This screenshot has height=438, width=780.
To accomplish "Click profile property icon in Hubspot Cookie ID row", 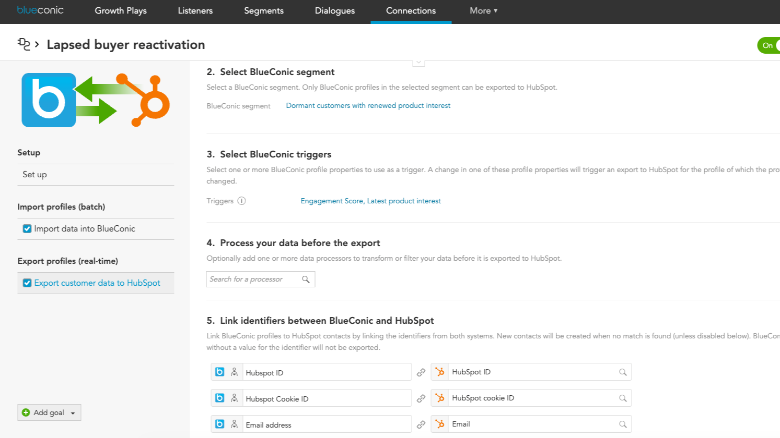I will coord(234,398).
